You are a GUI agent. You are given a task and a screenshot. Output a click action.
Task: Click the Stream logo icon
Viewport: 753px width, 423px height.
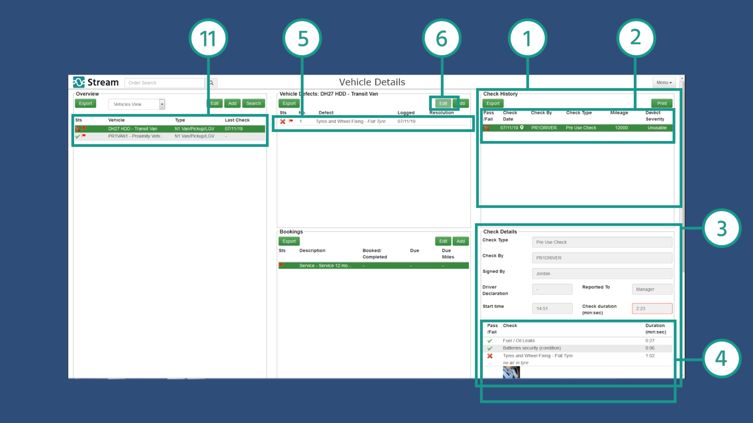(78, 82)
